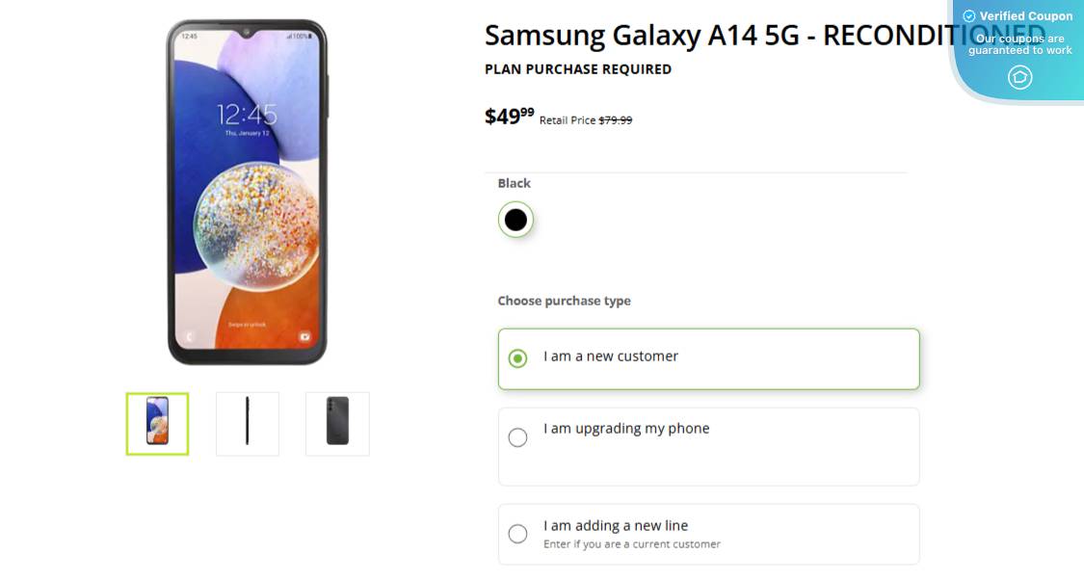The image size is (1084, 580).
Task: Click "Our coupons are guaranteed to work" text
Action: pyautogui.click(x=1020, y=44)
